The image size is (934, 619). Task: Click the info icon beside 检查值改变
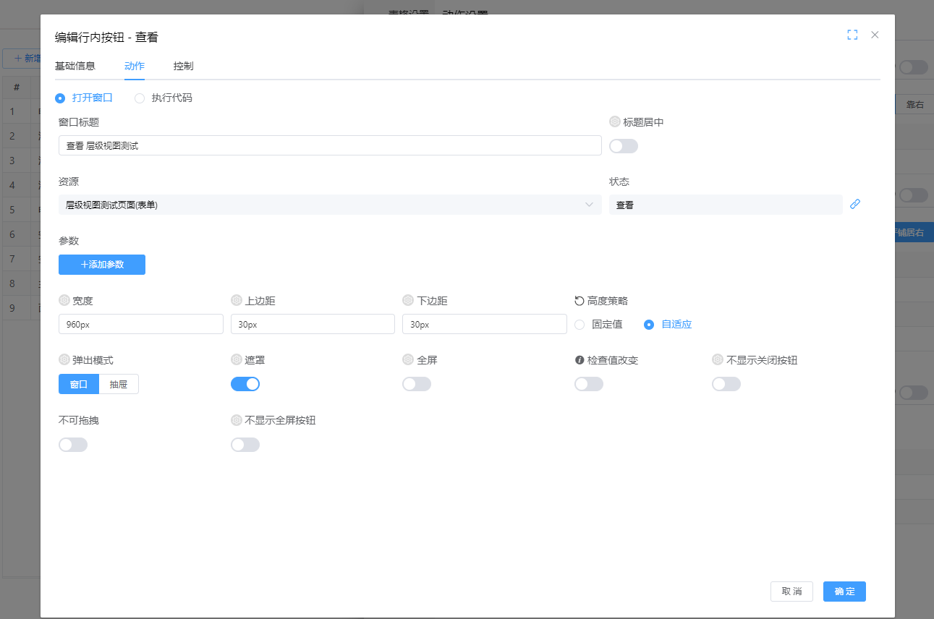[x=579, y=360]
